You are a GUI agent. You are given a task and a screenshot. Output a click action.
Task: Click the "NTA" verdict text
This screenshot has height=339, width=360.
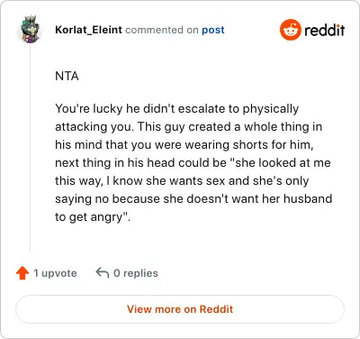point(67,76)
